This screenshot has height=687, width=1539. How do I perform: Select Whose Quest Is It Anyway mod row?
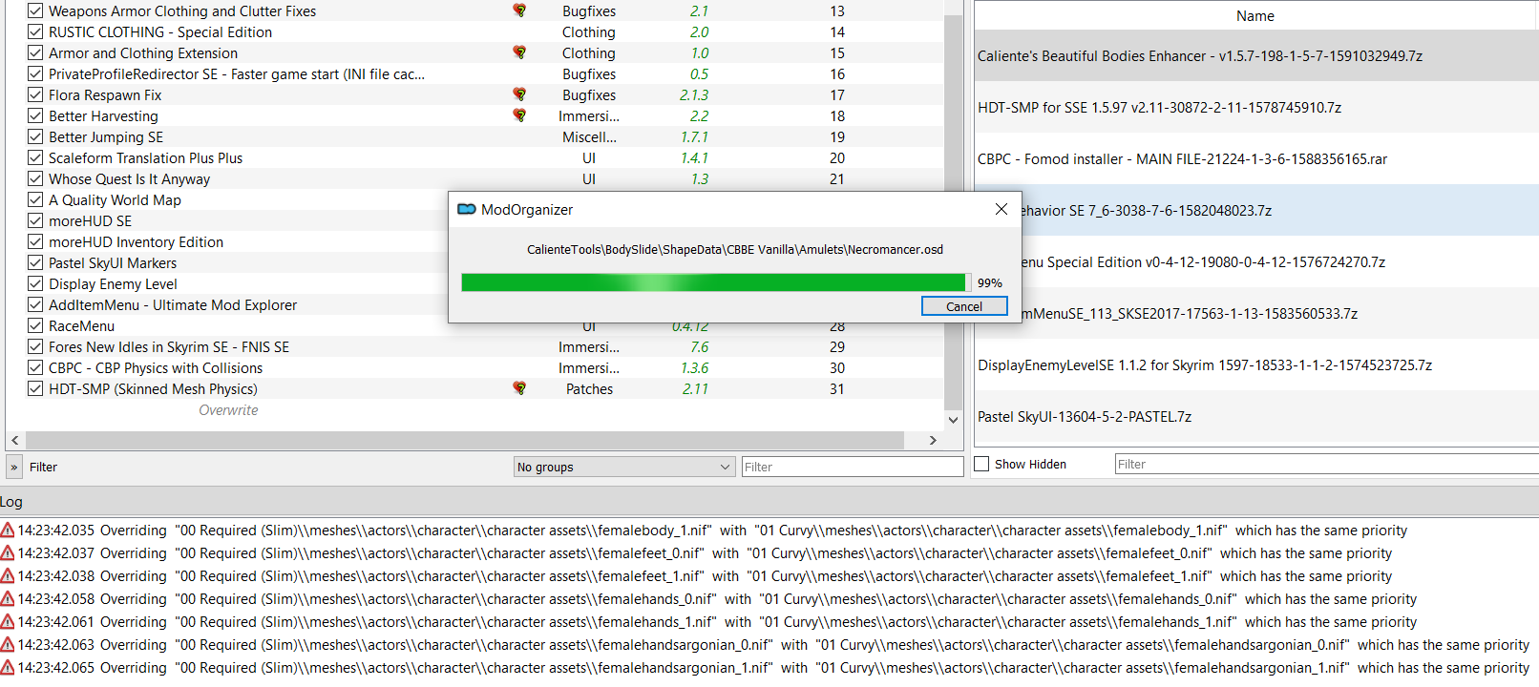(474, 178)
